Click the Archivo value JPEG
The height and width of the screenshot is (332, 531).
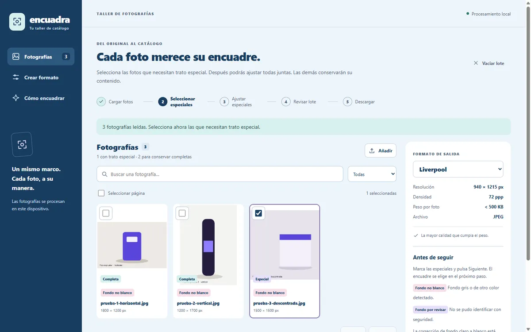pos(498,217)
